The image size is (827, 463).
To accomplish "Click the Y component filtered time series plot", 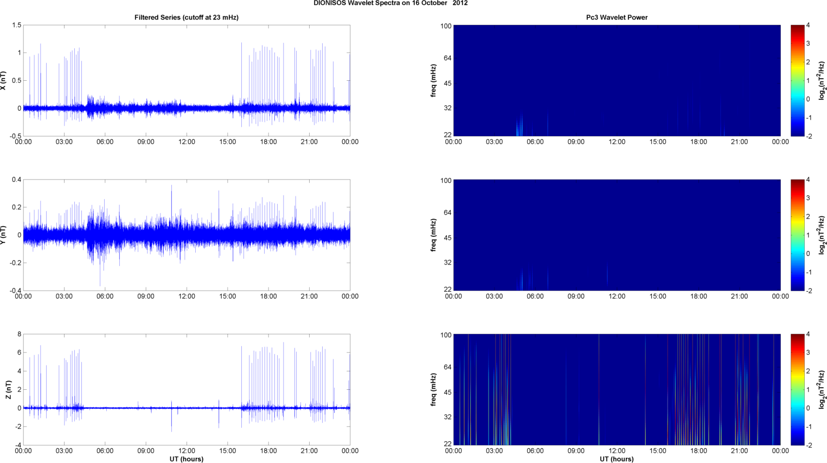I will tap(187, 235).
